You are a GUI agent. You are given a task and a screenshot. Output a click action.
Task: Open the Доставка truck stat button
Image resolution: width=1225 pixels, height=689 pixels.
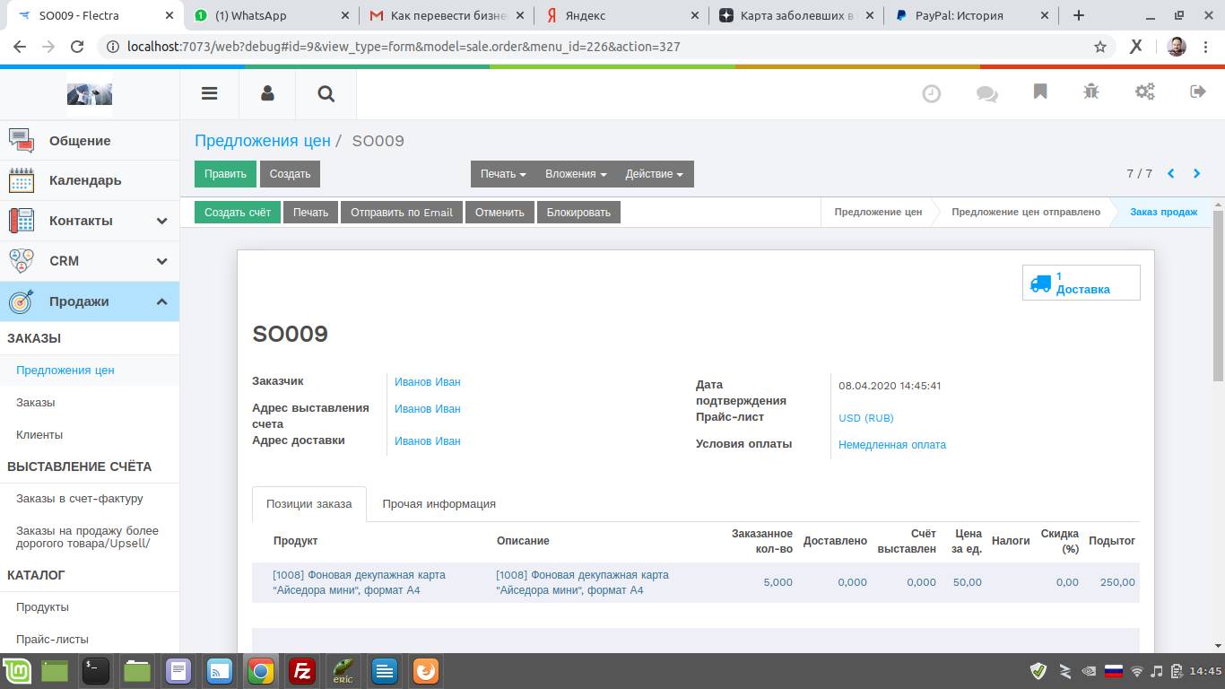click(x=1081, y=283)
